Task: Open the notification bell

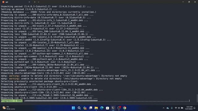Action: coord(195,108)
